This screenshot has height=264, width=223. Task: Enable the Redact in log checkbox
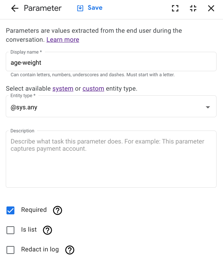click(x=10, y=250)
